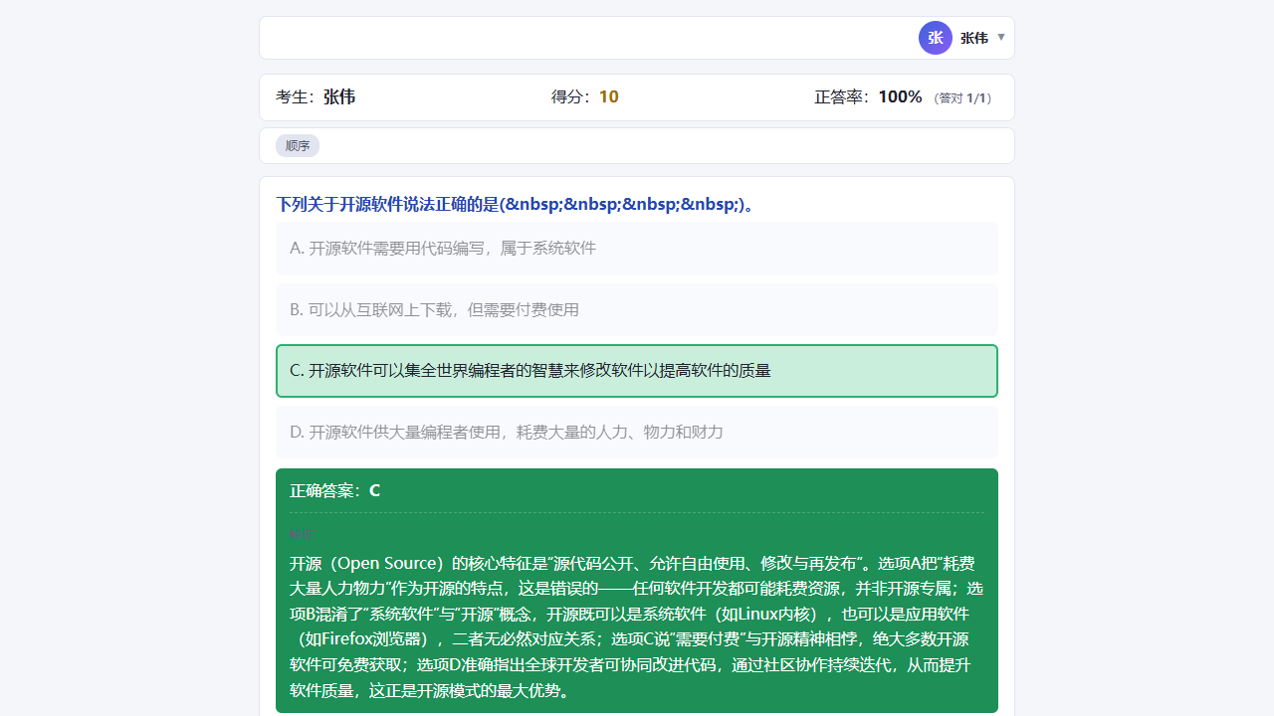Click the 张 user avatar circle
The image size is (1274, 716).
[x=936, y=38]
